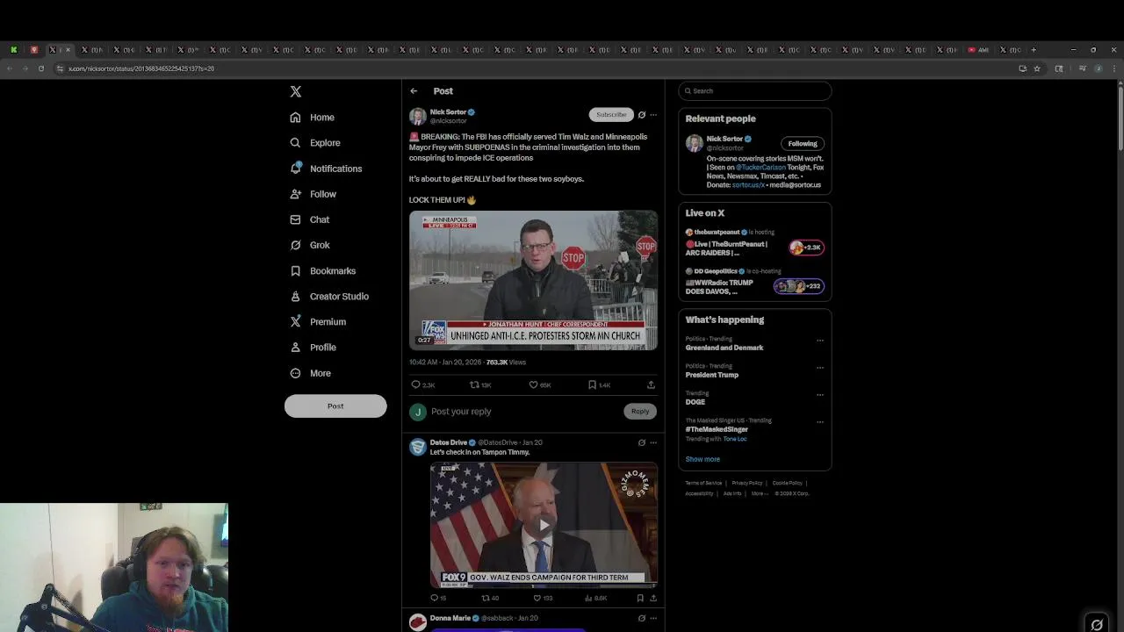Click the Post your reply field

click(x=525, y=412)
